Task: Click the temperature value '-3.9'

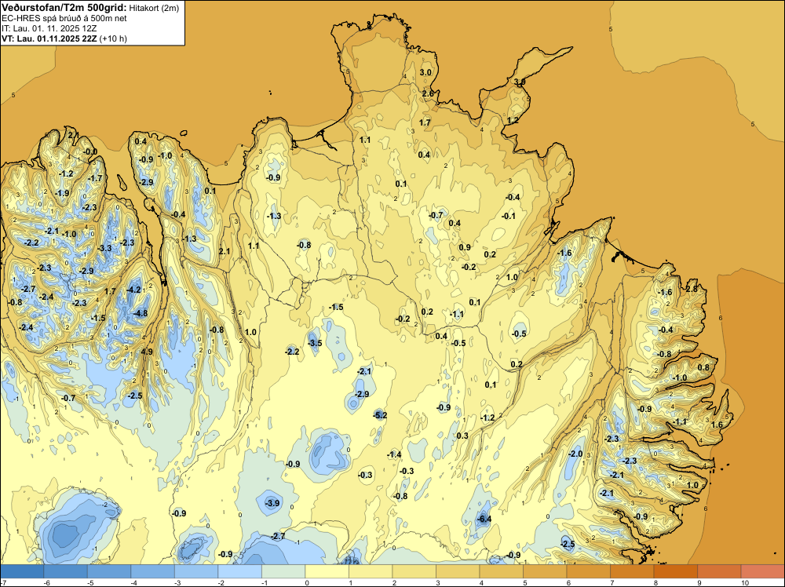Action: (272, 503)
